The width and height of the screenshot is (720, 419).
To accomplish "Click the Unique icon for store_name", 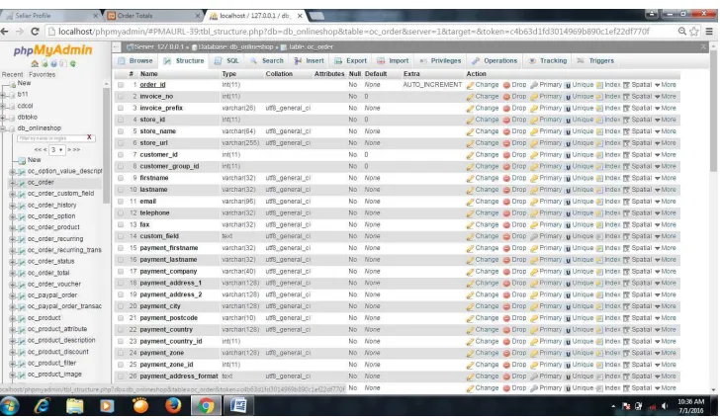I will click(x=568, y=131).
